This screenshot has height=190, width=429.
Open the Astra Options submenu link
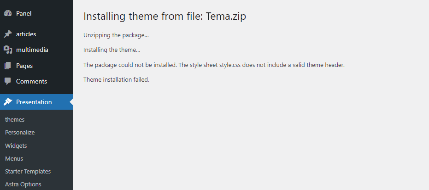coord(23,184)
